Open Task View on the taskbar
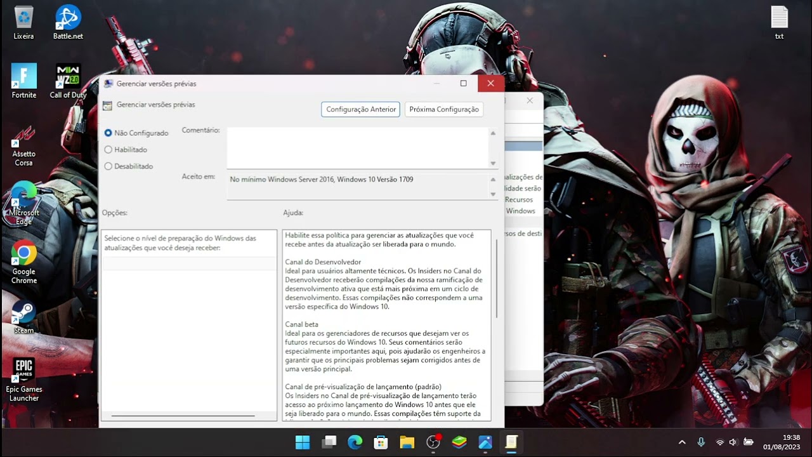Image resolution: width=812 pixels, height=457 pixels. 329,442
